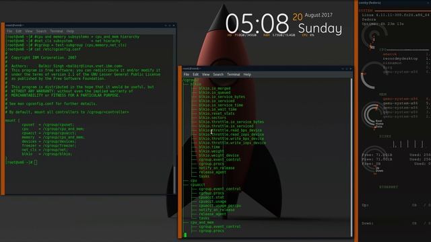This screenshot has height=242, width=431.
Task: Open File menu in left terminal window
Action: (x=9, y=32)
